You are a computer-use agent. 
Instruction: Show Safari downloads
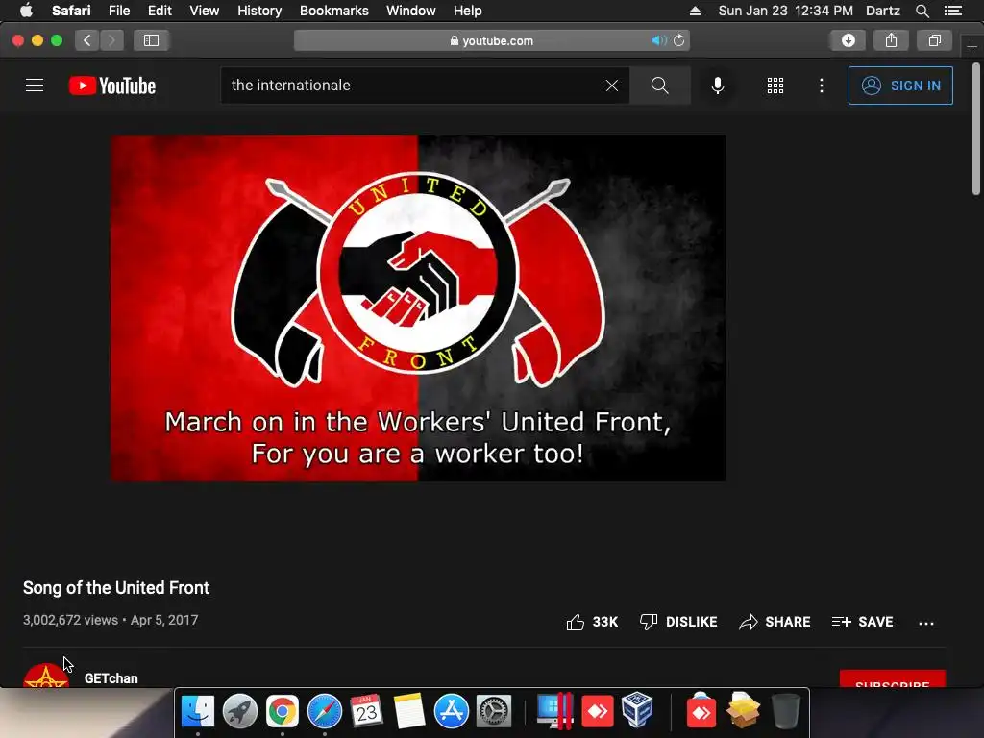[x=848, y=40]
